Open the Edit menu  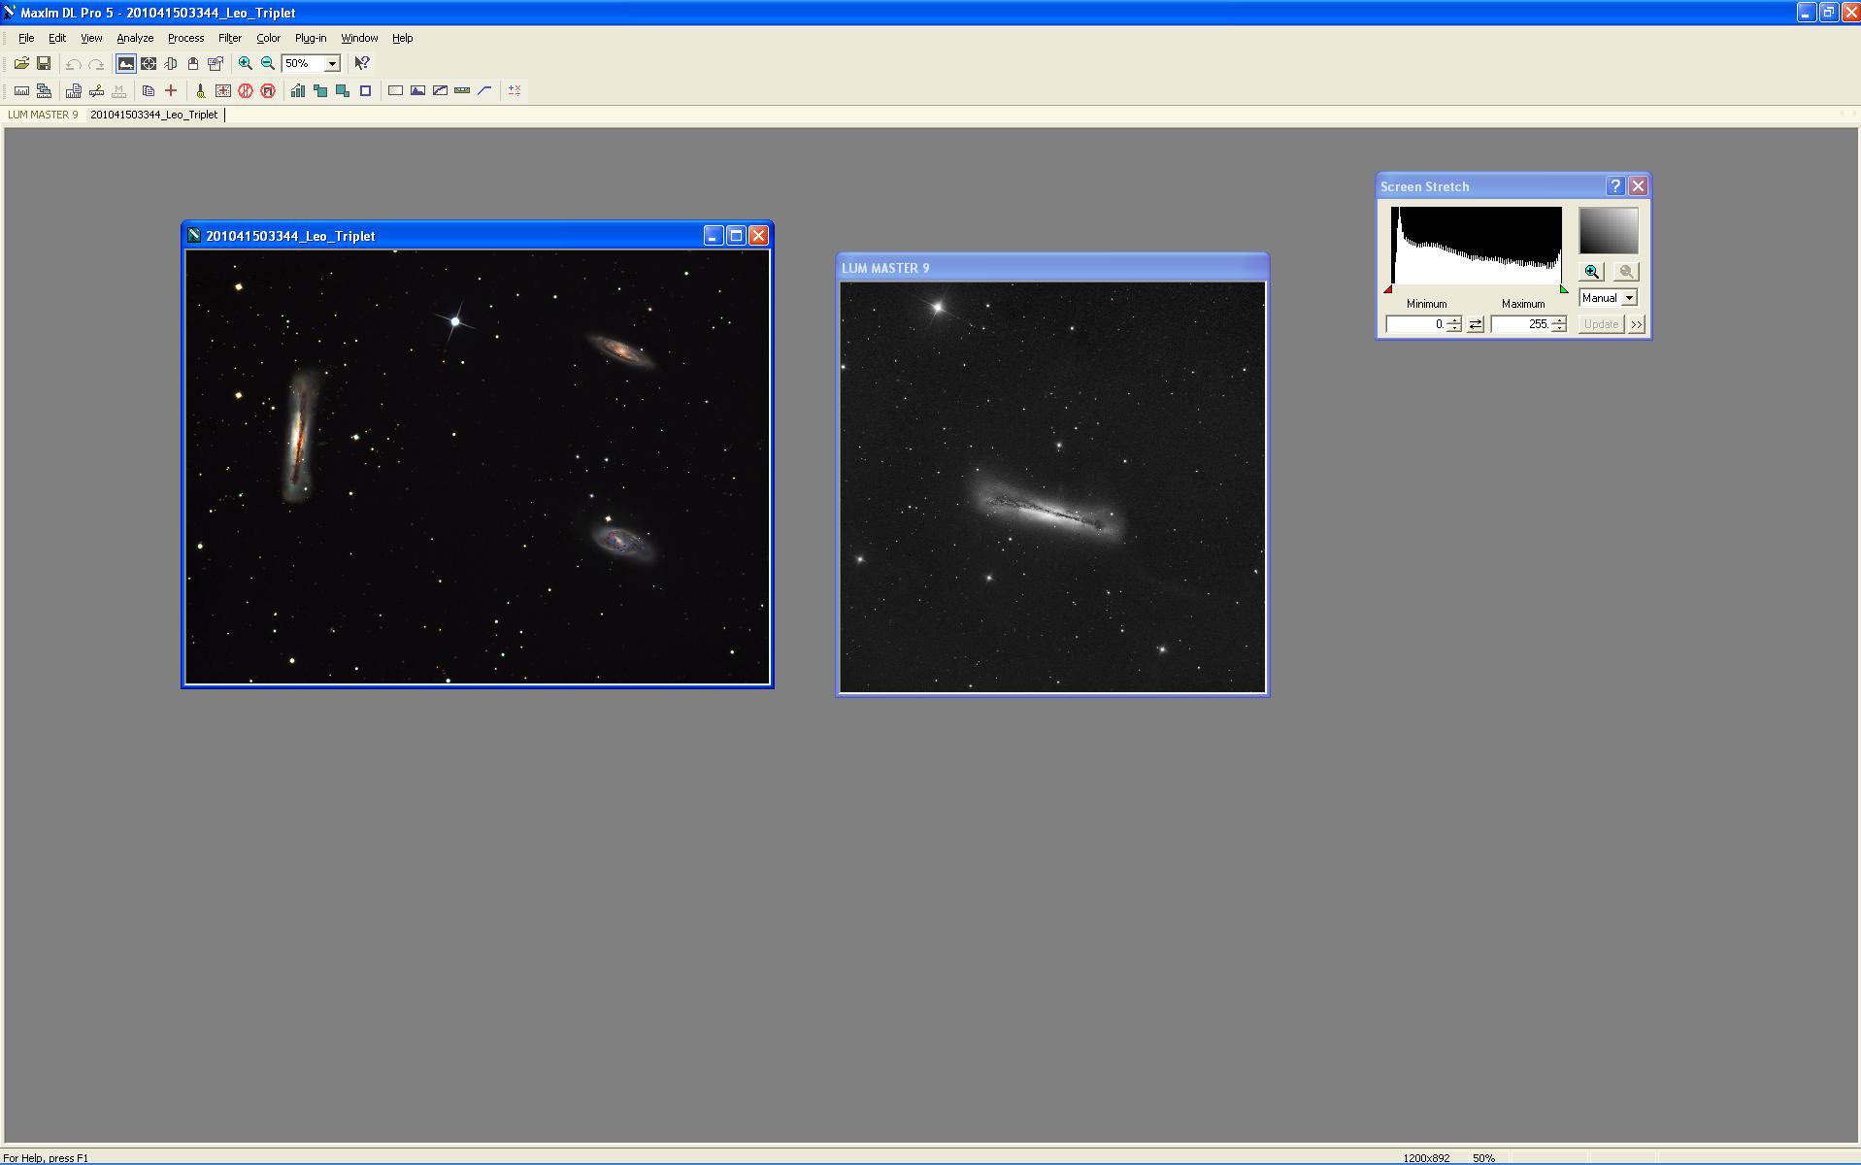click(x=57, y=38)
